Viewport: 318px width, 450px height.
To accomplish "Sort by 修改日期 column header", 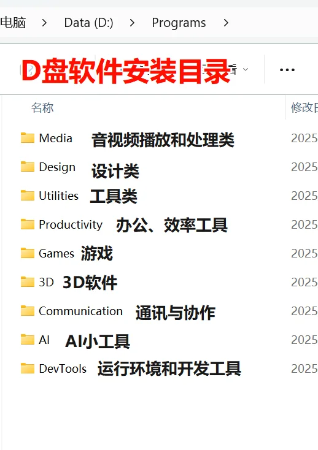I will (304, 108).
